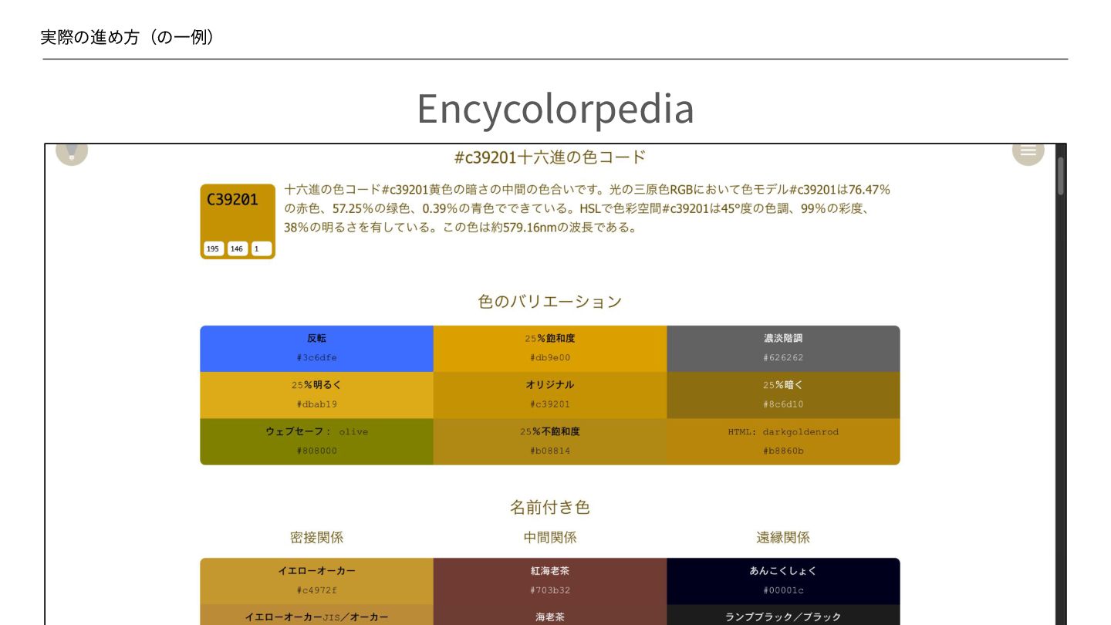The height and width of the screenshot is (625, 1111).
Task: Open the 紅海老茶 #703b32 color
Action: pyautogui.click(x=550, y=581)
